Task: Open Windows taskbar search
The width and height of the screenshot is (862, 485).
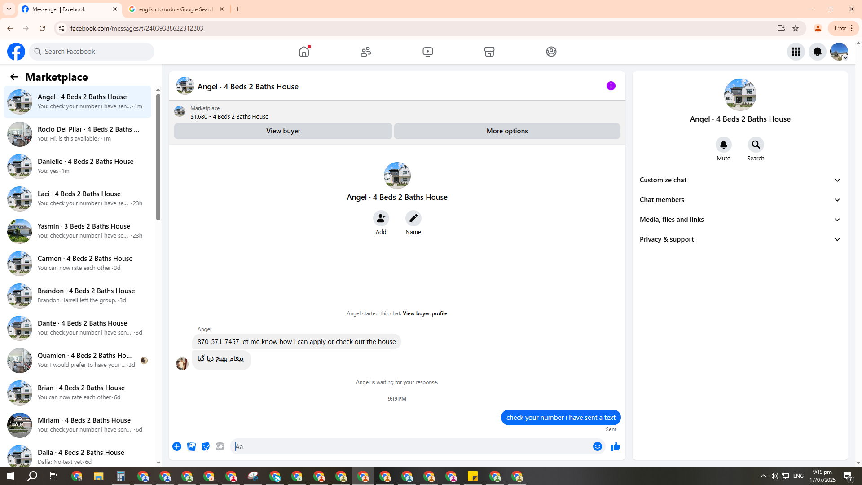Action: 32,476
